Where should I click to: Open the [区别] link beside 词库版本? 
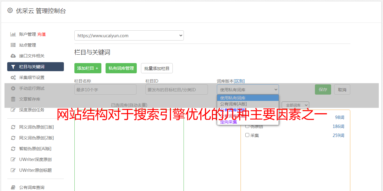pyautogui.click(x=239, y=81)
